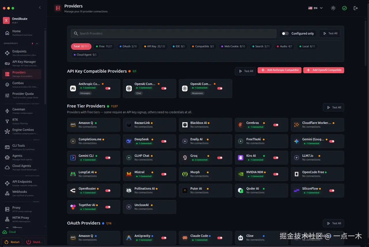Image resolution: width=369 pixels, height=247 pixels.
Task: Filter by Free 11/27 providers
Action: (x=104, y=46)
